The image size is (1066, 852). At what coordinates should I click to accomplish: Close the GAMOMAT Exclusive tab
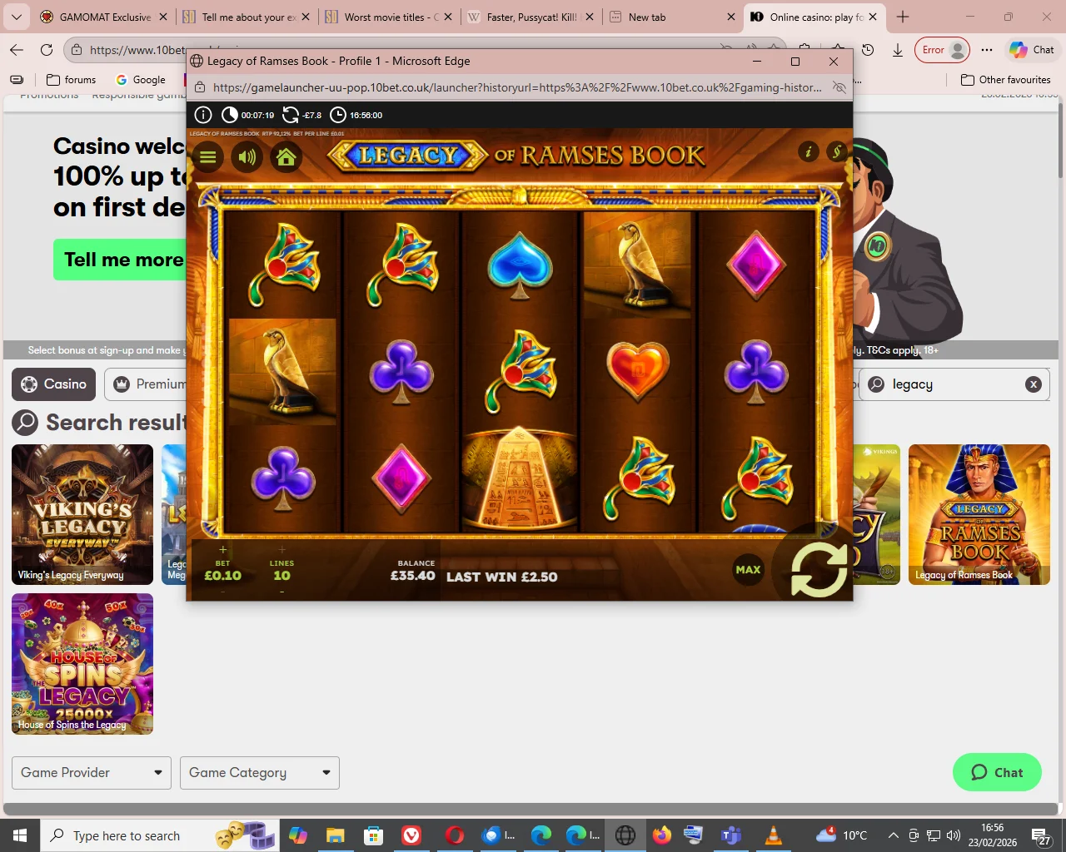click(x=163, y=17)
